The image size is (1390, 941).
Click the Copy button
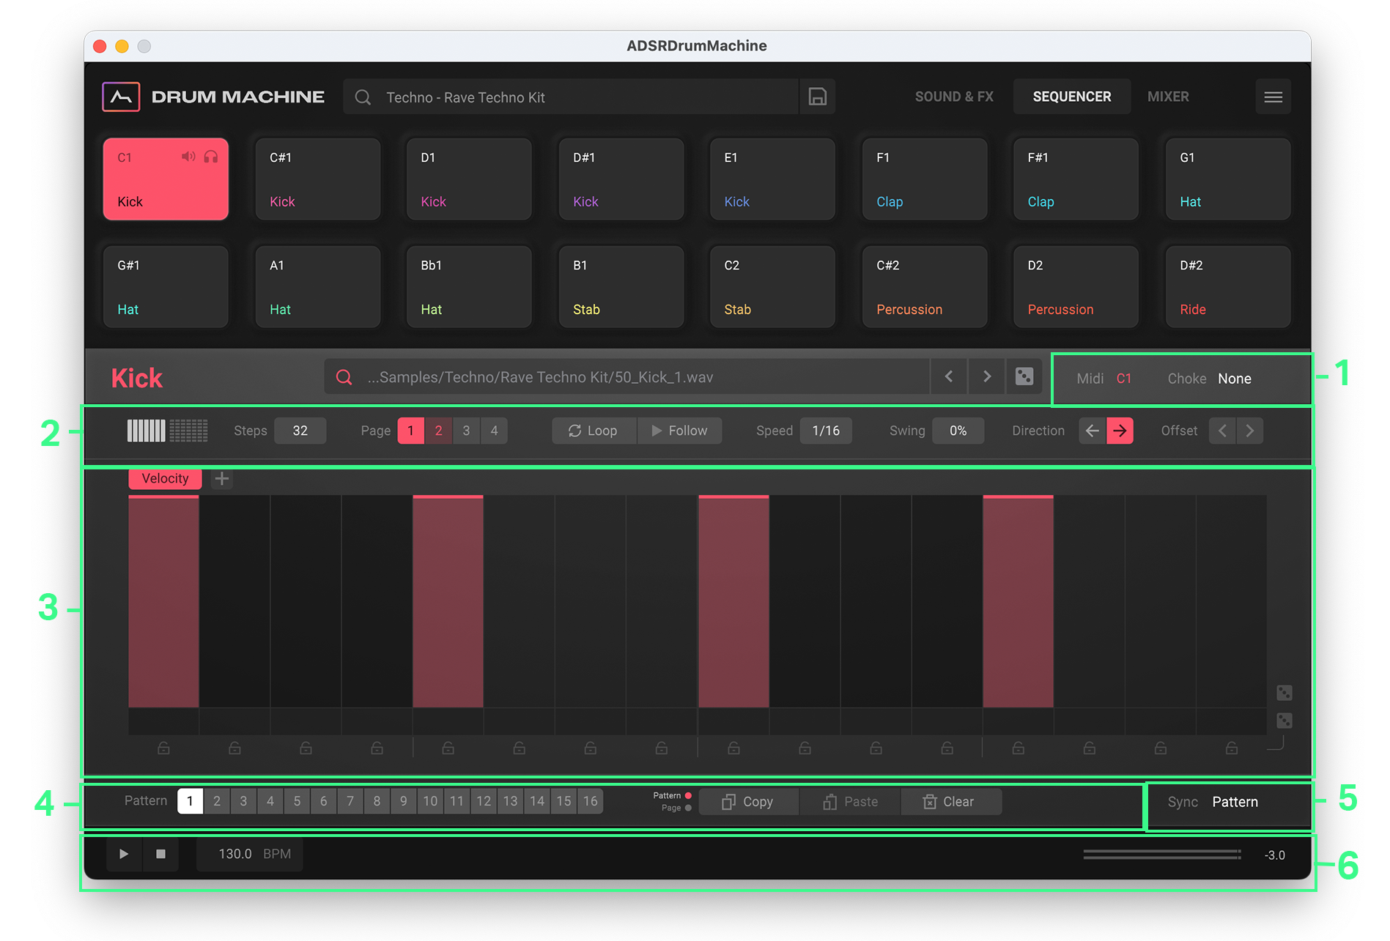[x=748, y=802]
